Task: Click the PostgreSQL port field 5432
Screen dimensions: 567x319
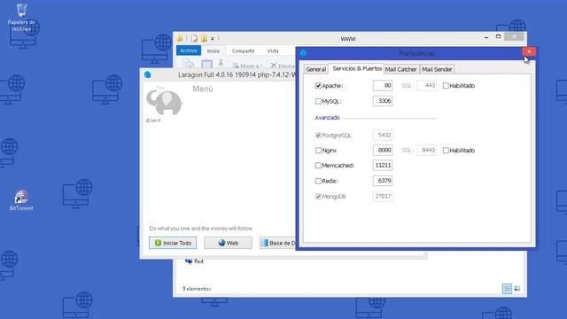Action: 383,136
